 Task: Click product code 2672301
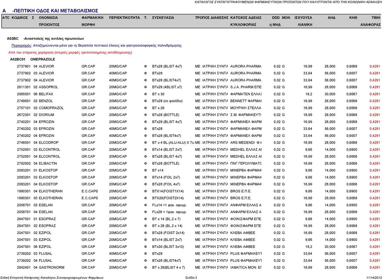[23, 115]
